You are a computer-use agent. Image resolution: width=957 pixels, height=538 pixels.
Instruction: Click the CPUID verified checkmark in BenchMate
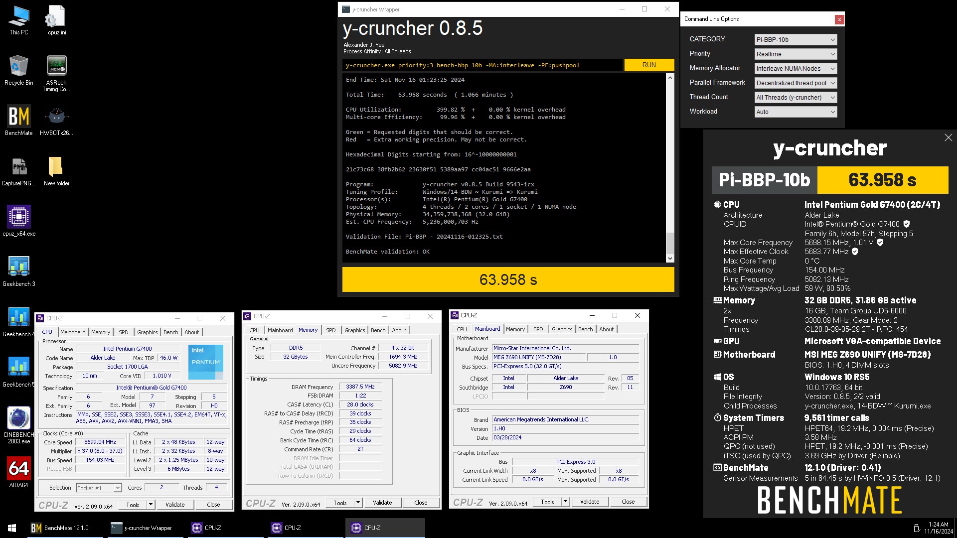coord(906,224)
